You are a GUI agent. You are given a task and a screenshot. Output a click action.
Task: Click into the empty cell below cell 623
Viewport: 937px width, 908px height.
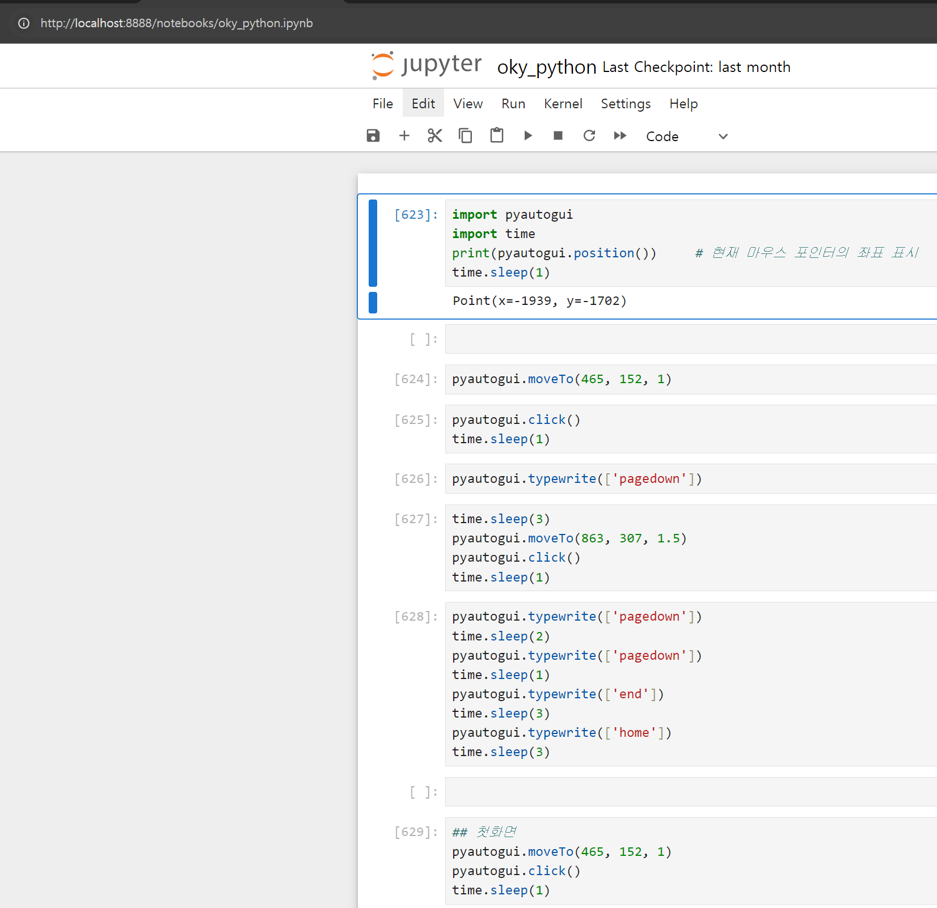[x=691, y=339]
